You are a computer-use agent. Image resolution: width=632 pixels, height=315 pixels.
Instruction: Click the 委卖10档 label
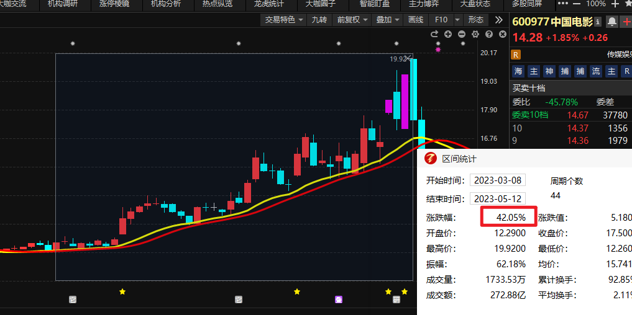coord(530,115)
